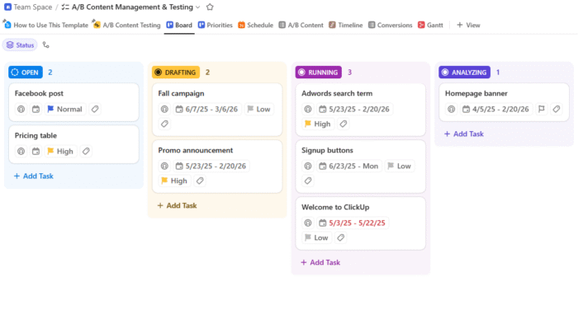Set a date on Facebook post card
Viewport: 578px width, 334px height.
[36, 109]
